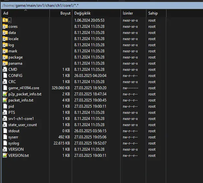Click the VERSION symlink file icon
The image size is (203, 183).
pyautogui.click(x=5, y=149)
